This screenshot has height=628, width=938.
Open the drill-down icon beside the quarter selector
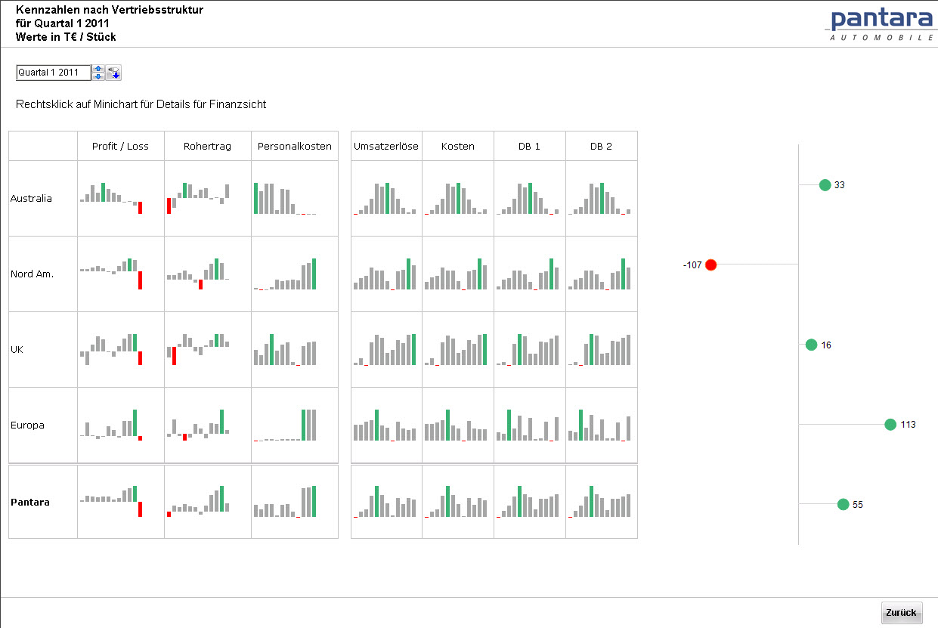(113, 72)
